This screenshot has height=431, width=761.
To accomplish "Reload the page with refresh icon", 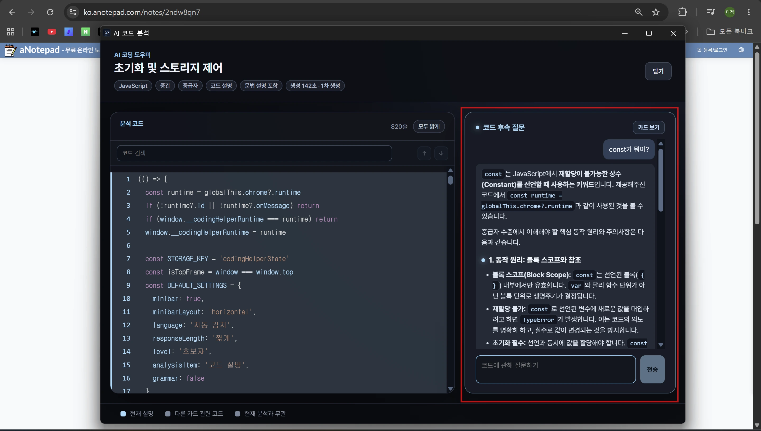I will [50, 12].
